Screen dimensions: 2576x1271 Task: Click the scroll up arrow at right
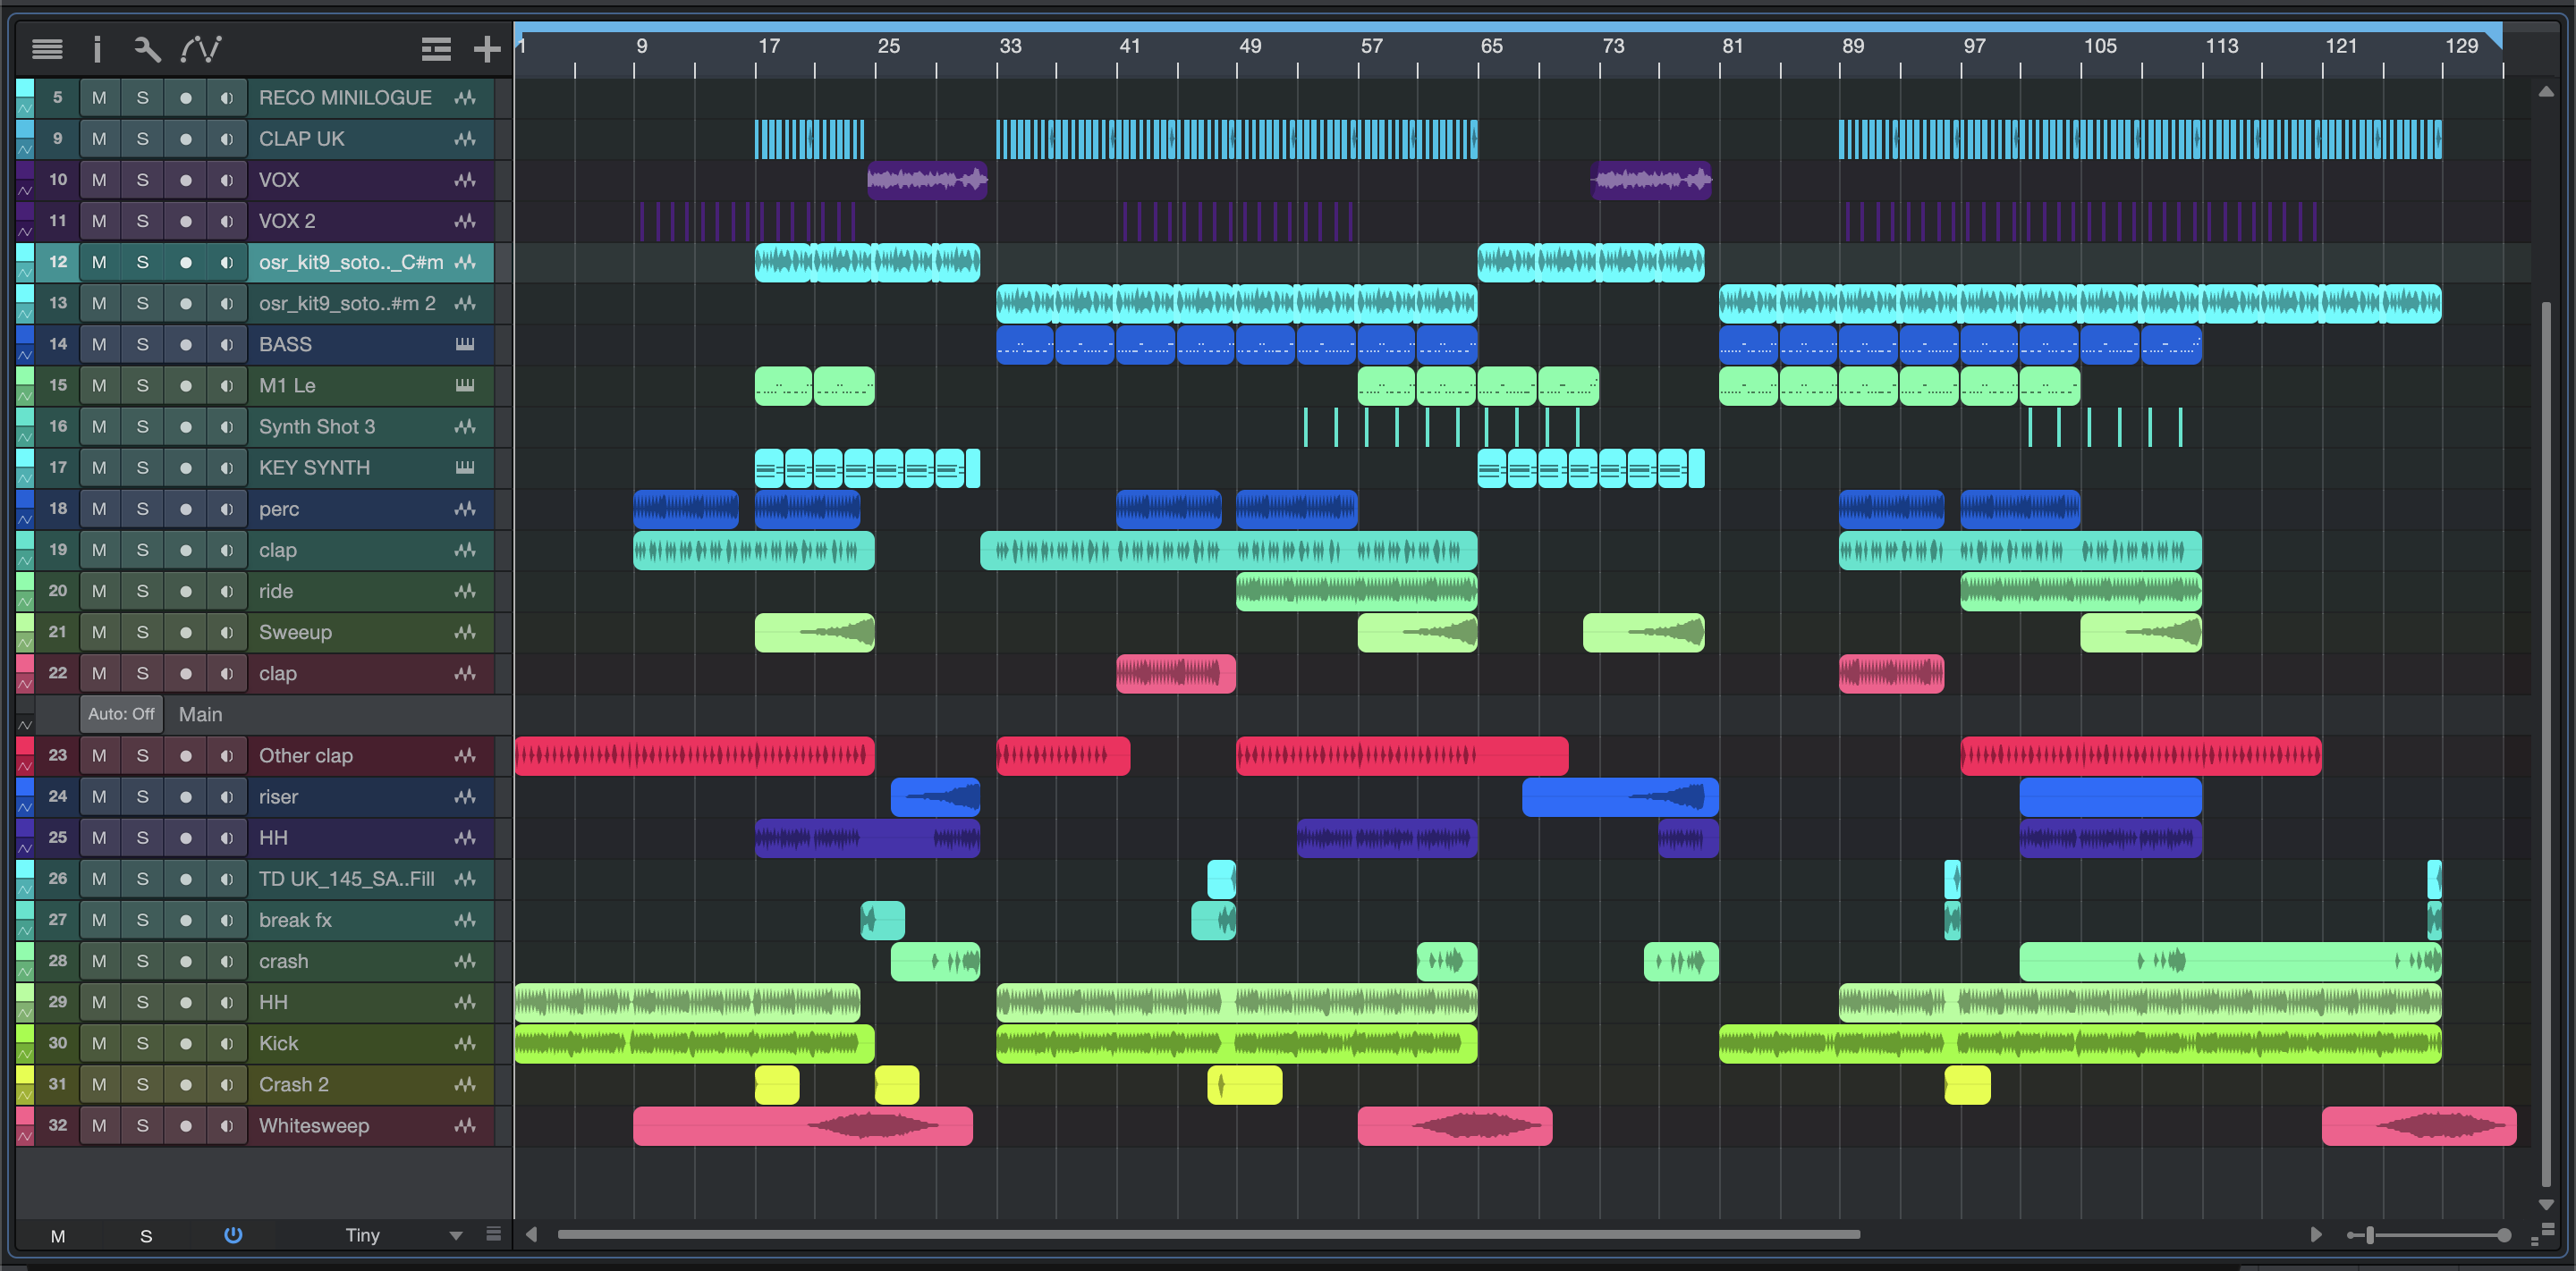pos(2546,92)
